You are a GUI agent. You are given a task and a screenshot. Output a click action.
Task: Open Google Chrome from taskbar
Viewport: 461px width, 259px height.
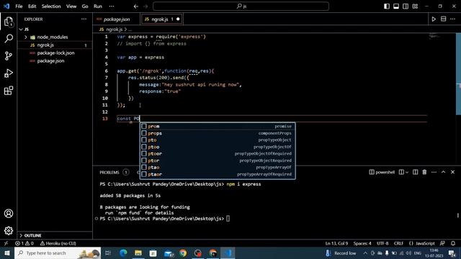(x=183, y=253)
